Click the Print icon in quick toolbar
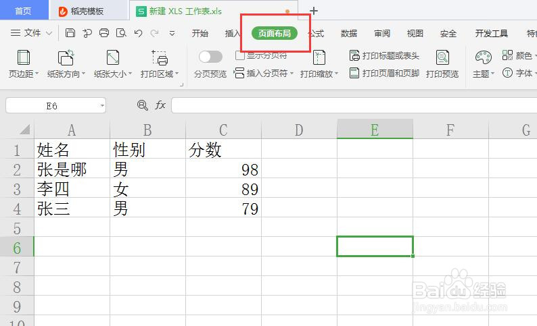The width and height of the screenshot is (537, 326). tap(104, 33)
